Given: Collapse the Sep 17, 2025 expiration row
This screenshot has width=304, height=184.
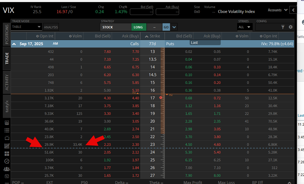Looking at the screenshot, I should tap(14, 44).
